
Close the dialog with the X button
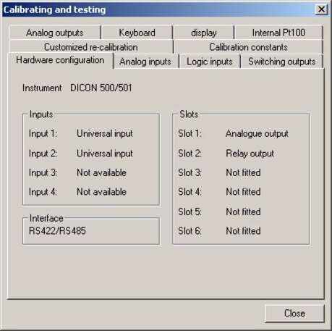(321, 9)
